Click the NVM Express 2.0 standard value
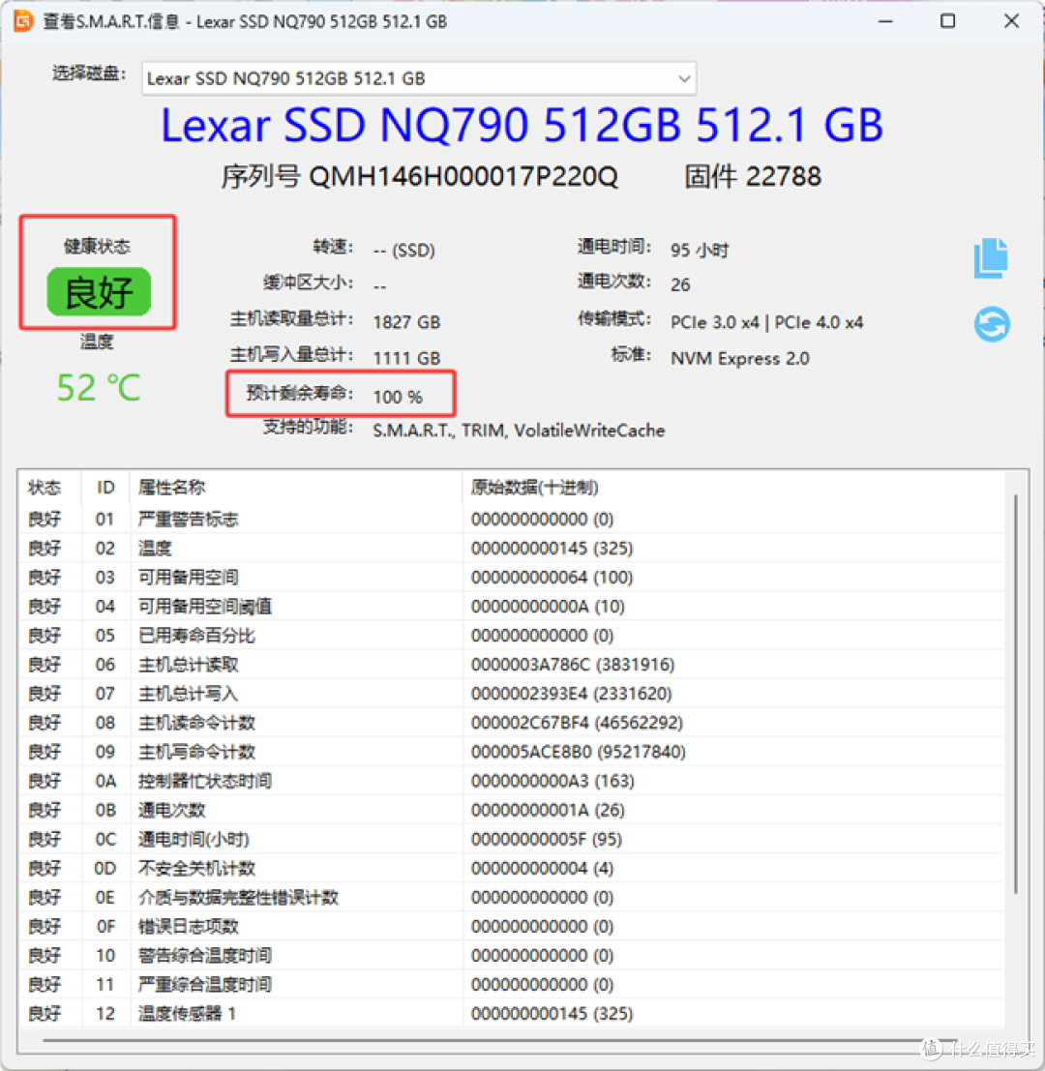Image resolution: width=1045 pixels, height=1071 pixels. coord(739,359)
